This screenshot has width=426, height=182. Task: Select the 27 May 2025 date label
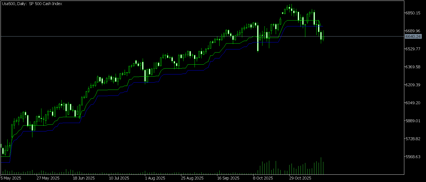48,178
